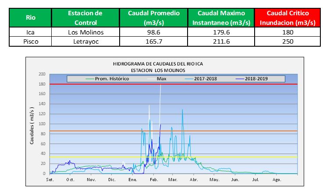Click the 2018-2019 legend entry
Screen dimensions: 330x192
coord(255,79)
